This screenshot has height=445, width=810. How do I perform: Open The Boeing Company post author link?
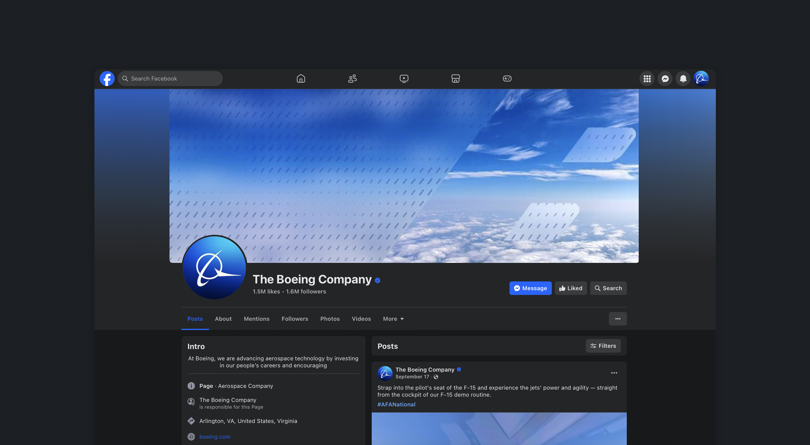425,370
